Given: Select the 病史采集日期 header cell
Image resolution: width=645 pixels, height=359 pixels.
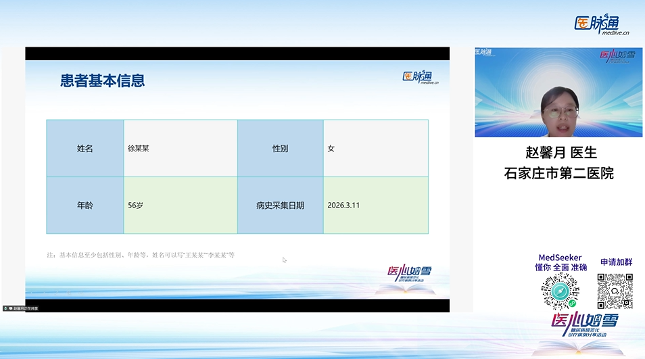Looking at the screenshot, I should click(281, 206).
